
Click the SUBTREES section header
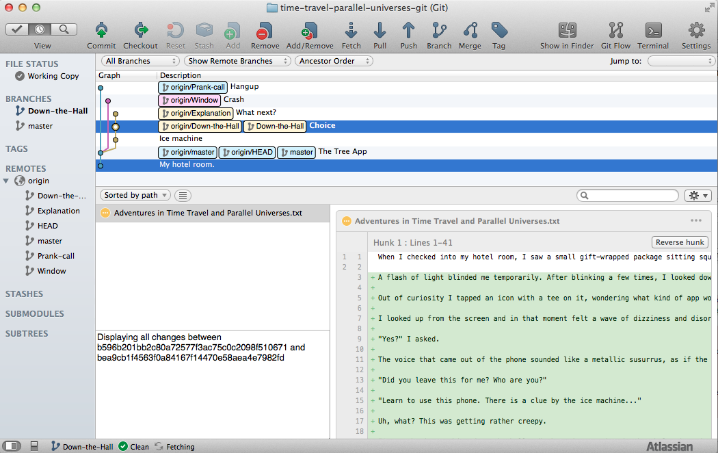click(x=27, y=333)
